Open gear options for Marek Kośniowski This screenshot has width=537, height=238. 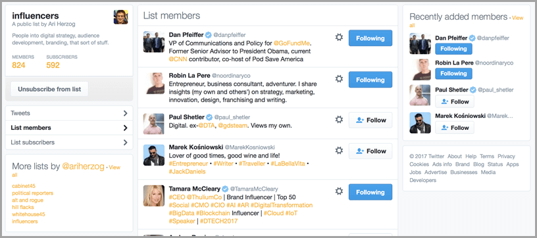point(339,150)
